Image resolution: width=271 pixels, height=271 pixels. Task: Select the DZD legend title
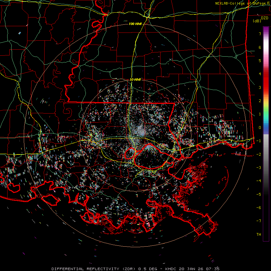tap(265, 18)
